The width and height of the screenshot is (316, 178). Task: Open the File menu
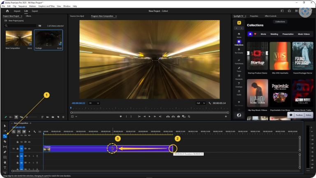tap(3, 6)
